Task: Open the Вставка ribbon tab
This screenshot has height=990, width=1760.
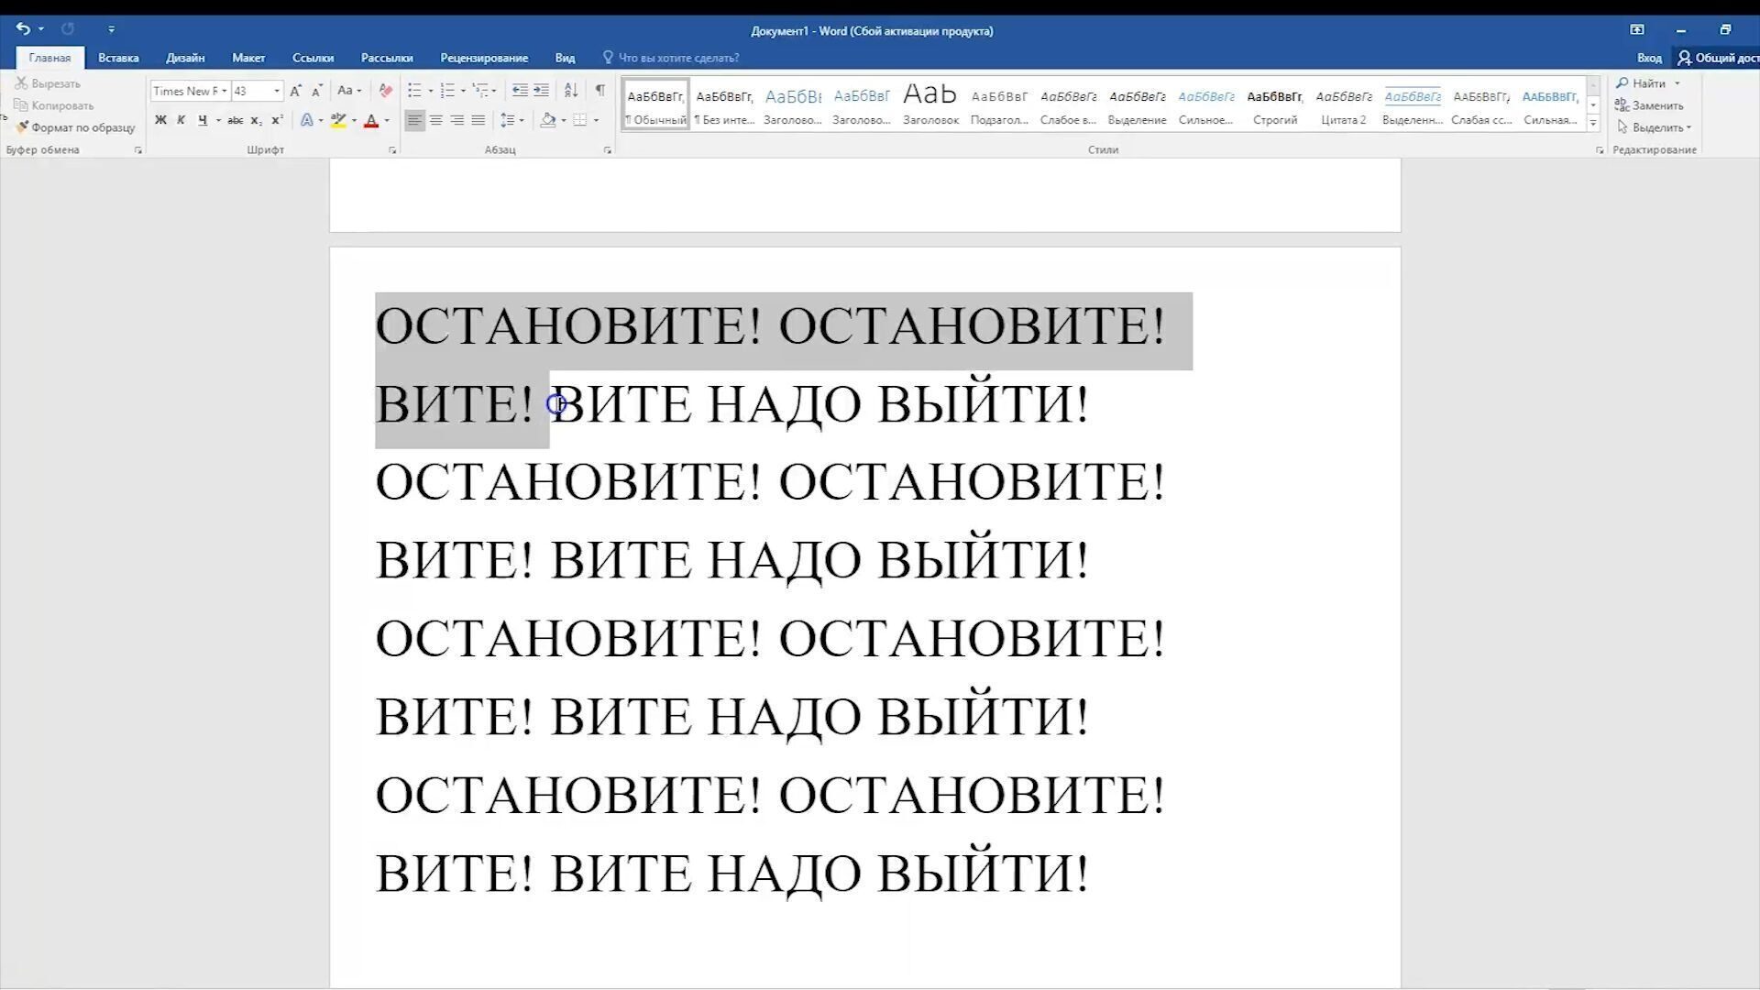Action: tap(118, 58)
